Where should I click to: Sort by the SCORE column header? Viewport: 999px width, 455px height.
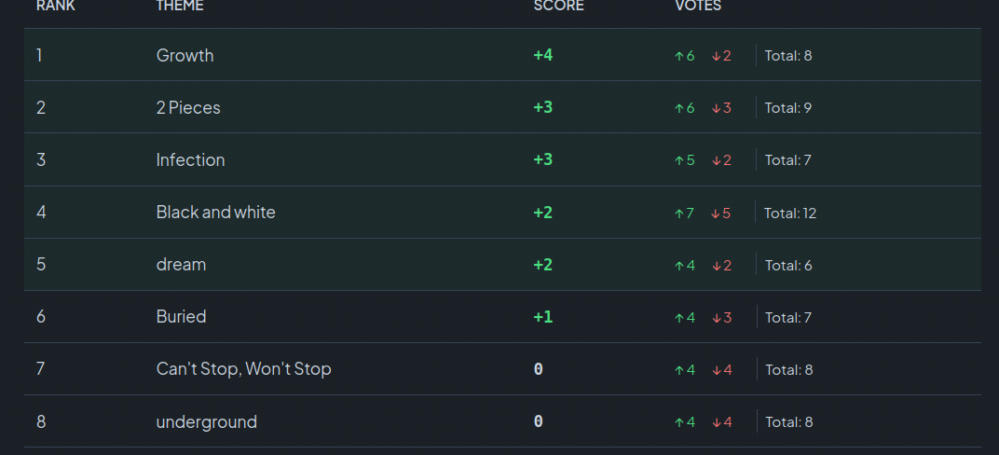tap(558, 6)
